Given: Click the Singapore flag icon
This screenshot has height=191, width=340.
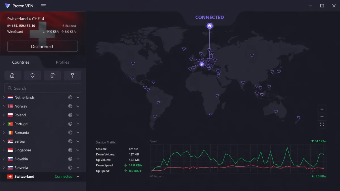Looking at the screenshot, I should tap(10, 150).
